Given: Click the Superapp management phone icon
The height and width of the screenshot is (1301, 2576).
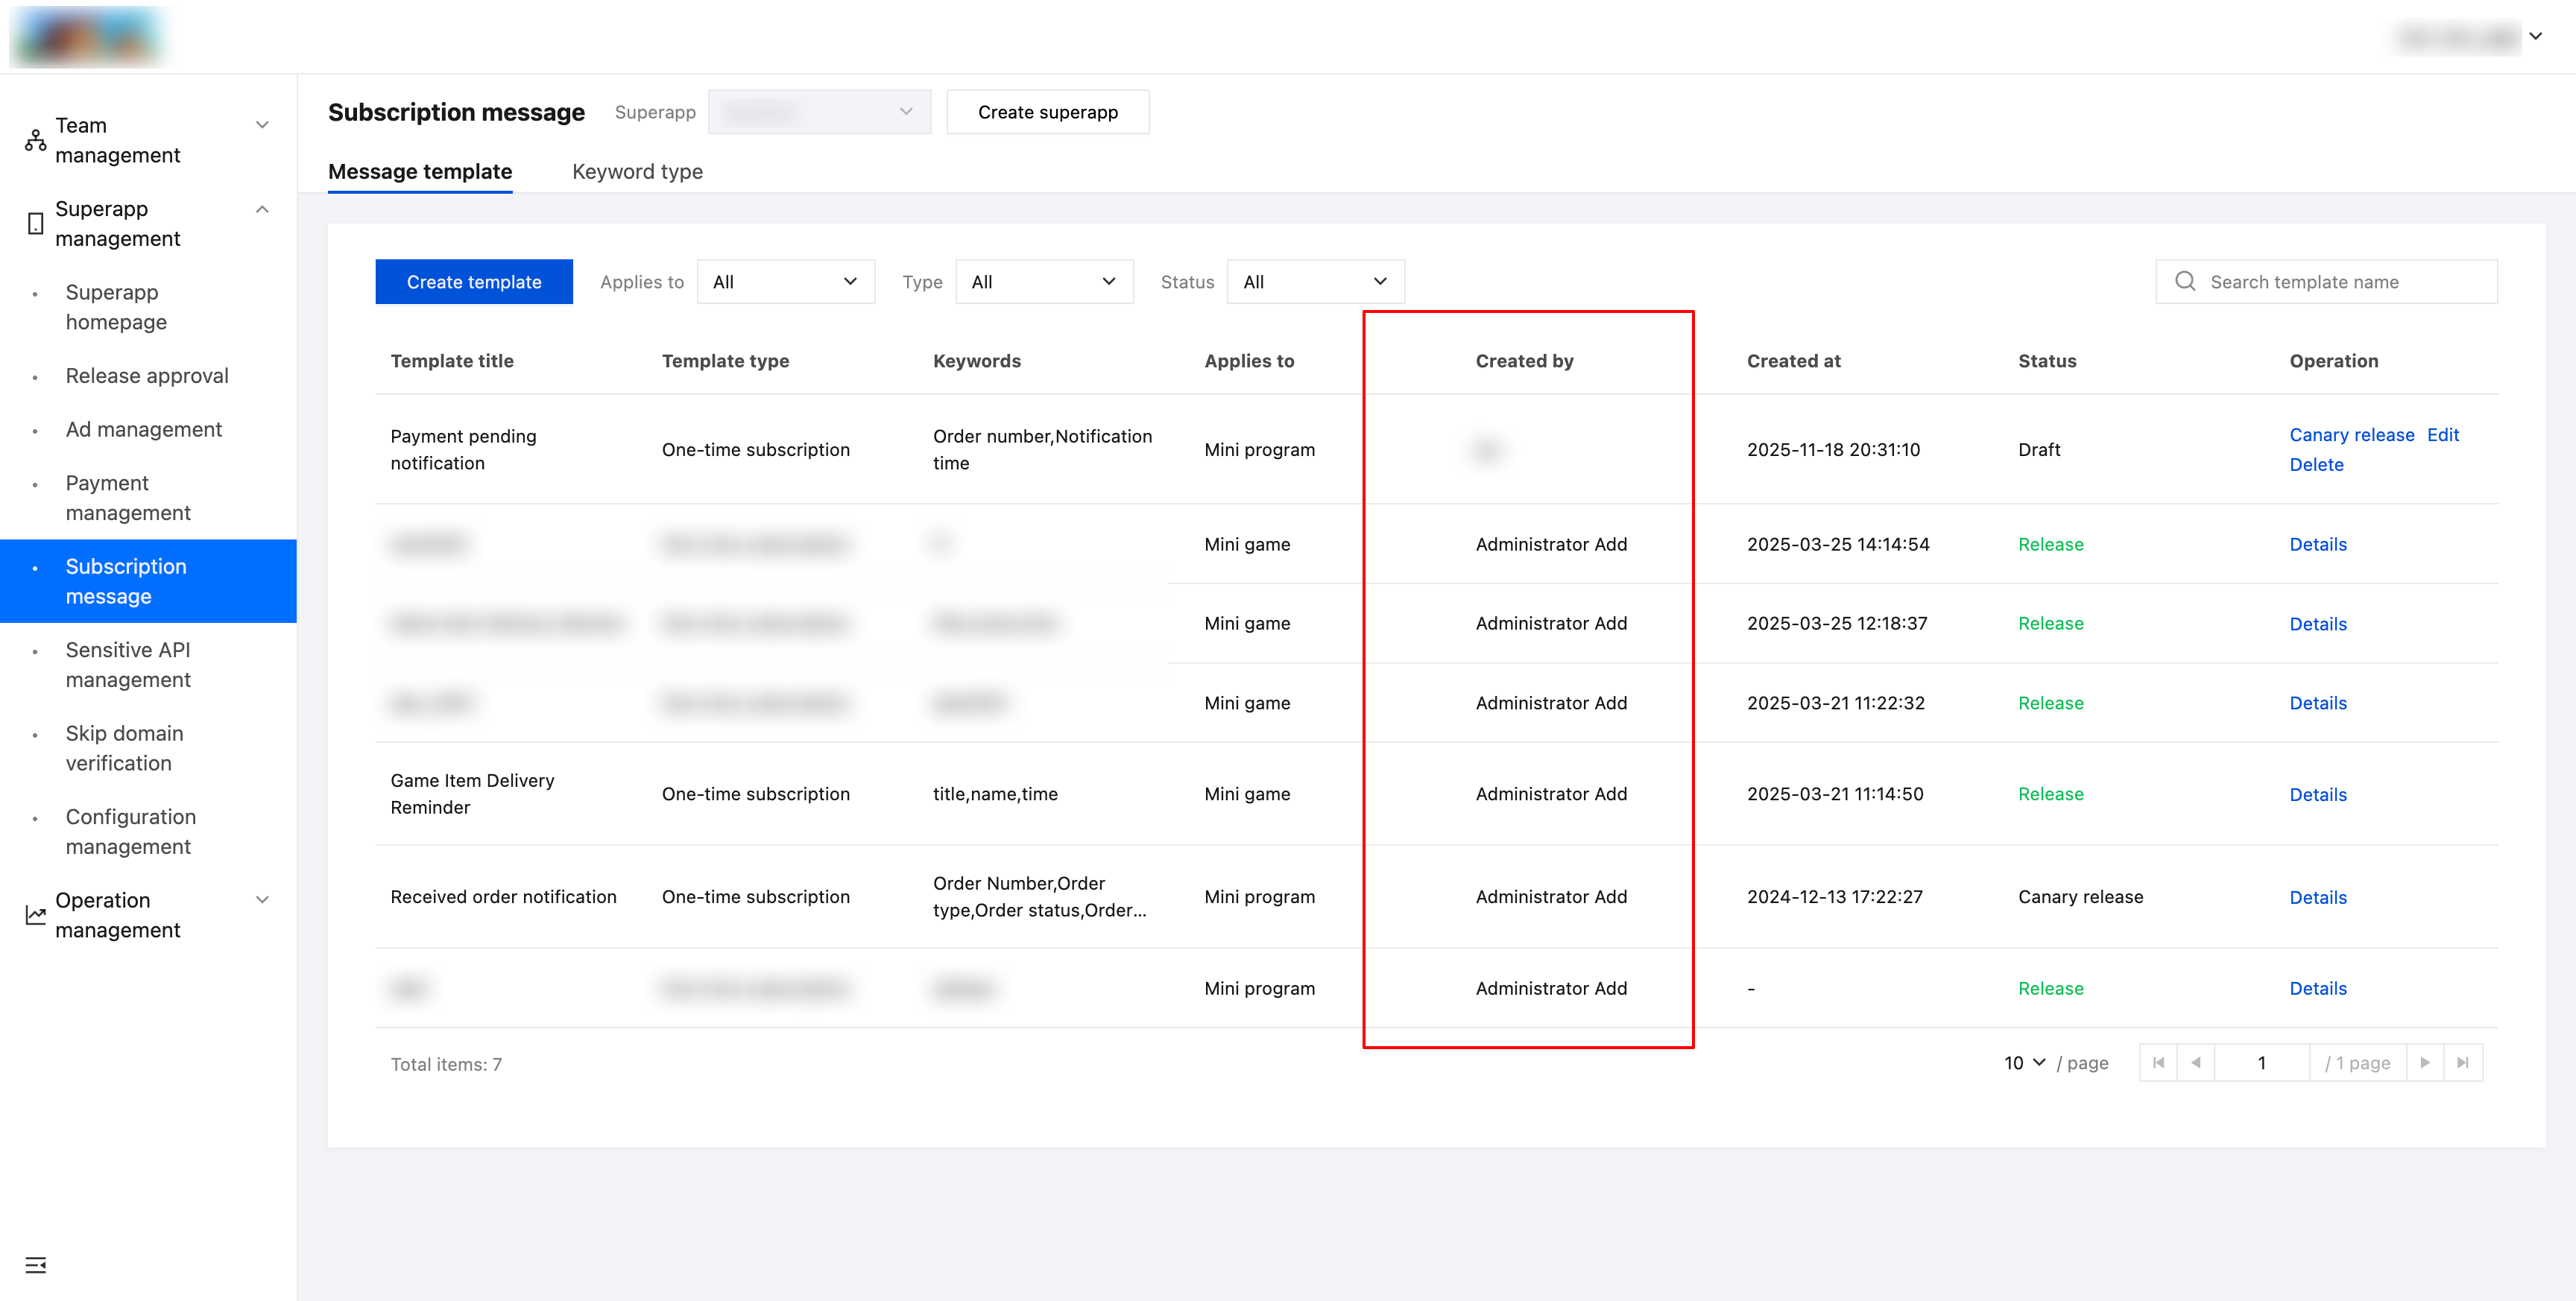Looking at the screenshot, I should coord(36,223).
